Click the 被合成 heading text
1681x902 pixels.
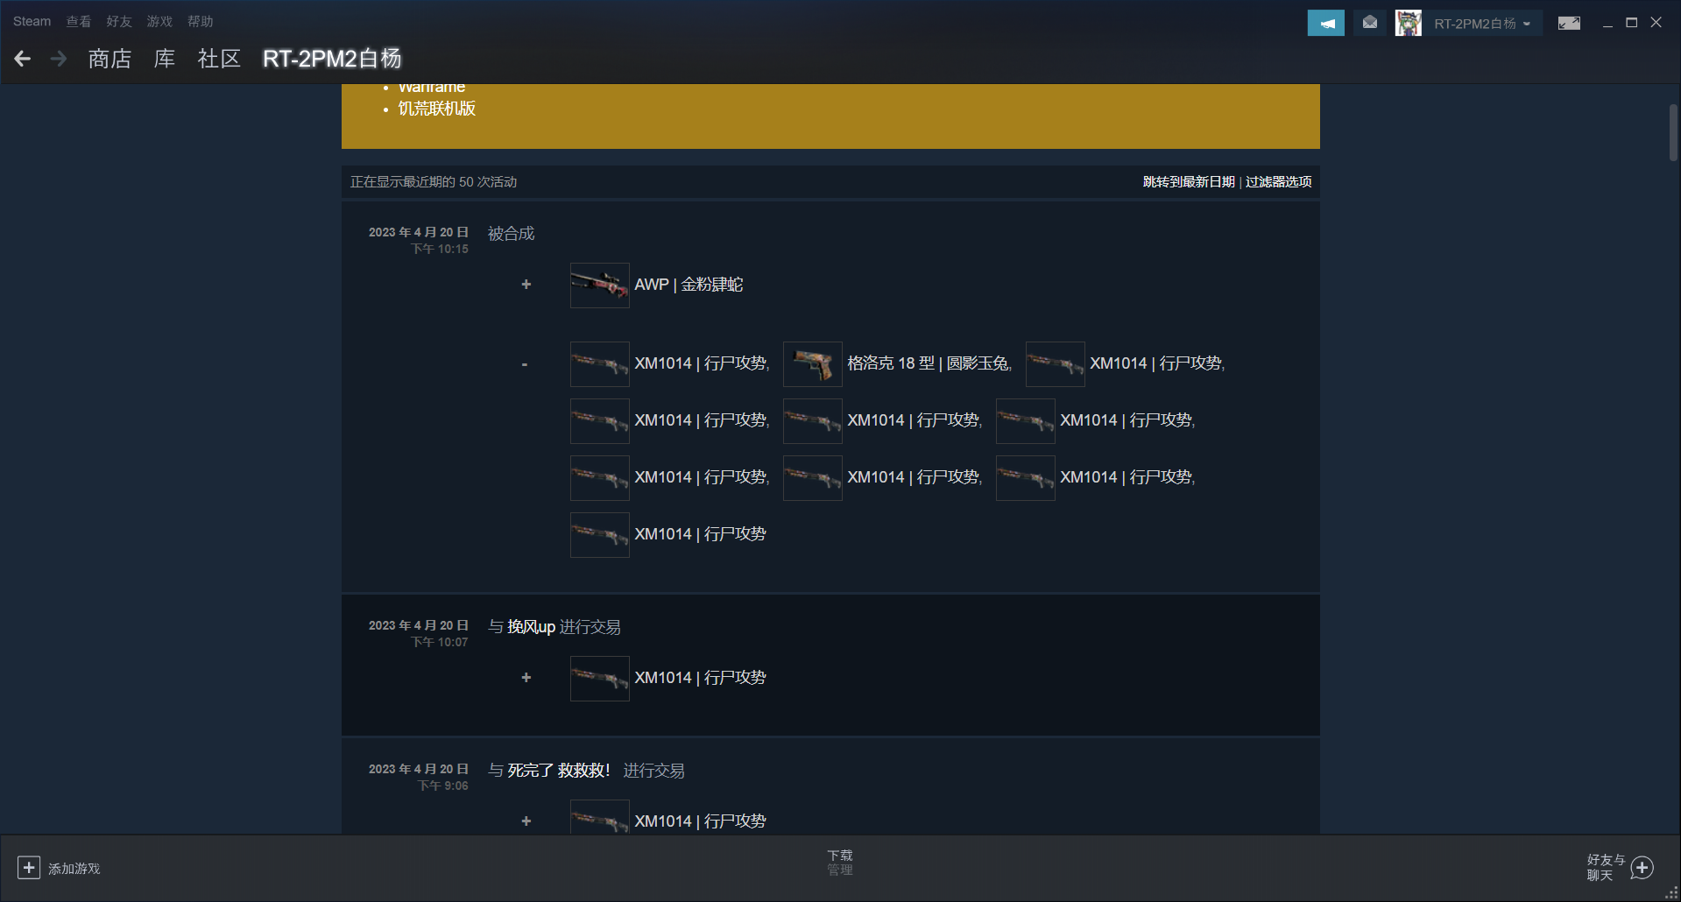[x=512, y=234]
